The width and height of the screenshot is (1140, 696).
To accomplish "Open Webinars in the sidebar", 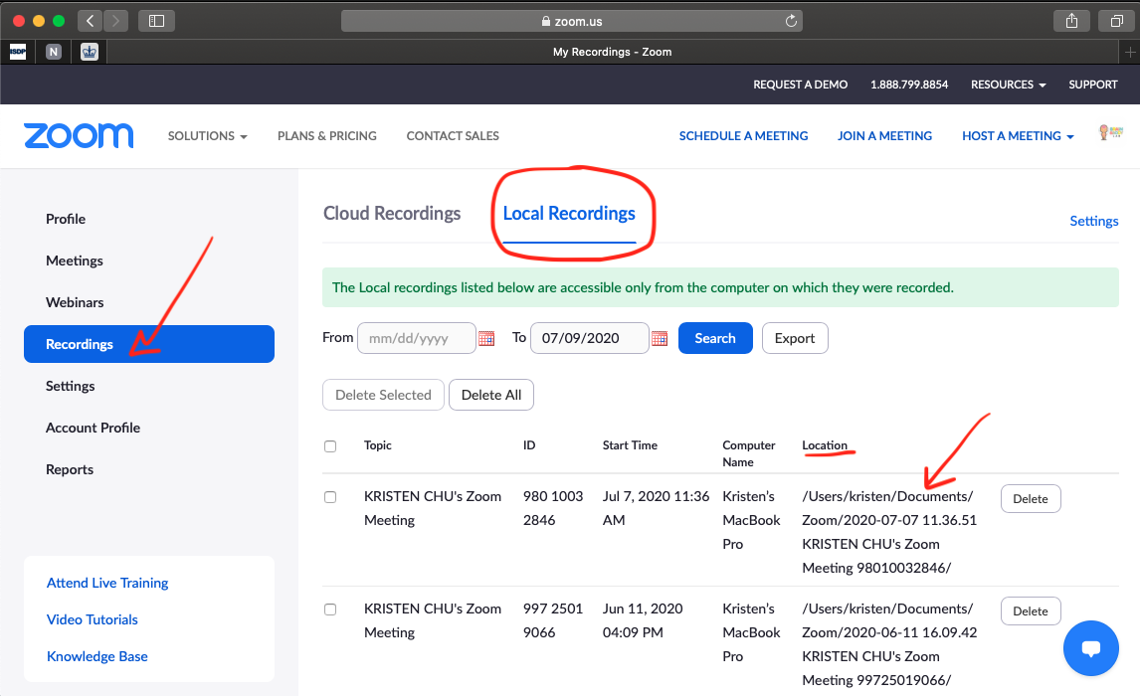I will pos(75,302).
